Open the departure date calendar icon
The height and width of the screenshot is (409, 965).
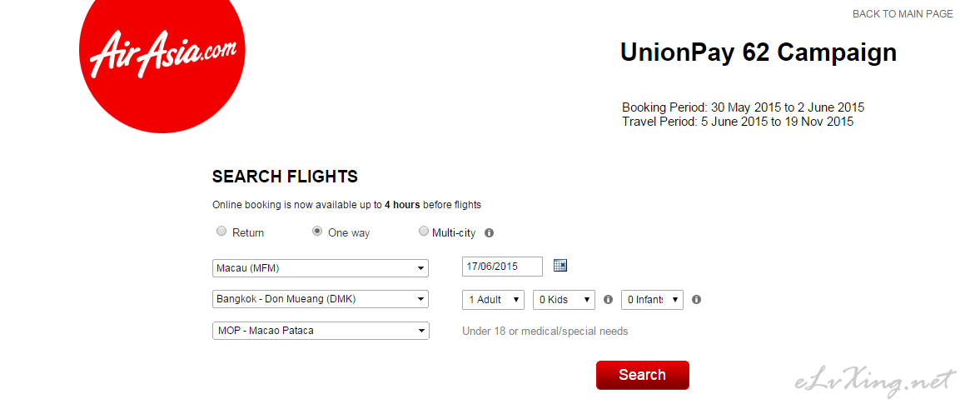560,266
